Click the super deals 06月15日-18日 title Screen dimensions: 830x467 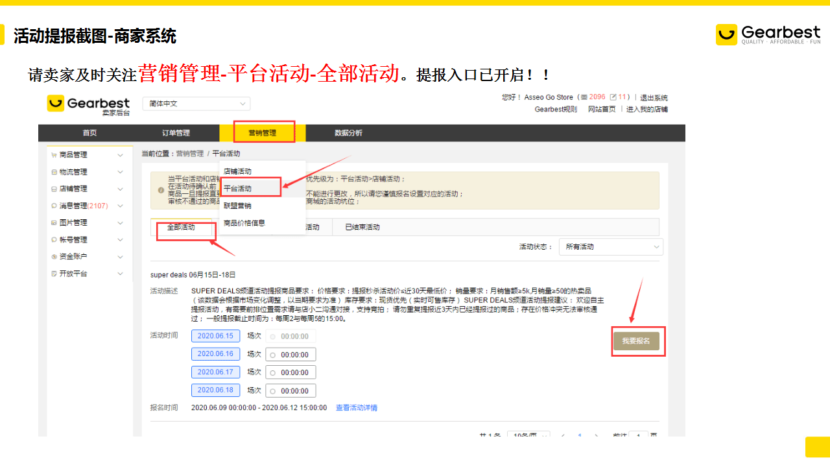193,275
